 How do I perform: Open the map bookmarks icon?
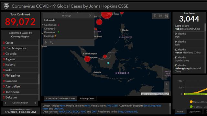click(155, 16)
